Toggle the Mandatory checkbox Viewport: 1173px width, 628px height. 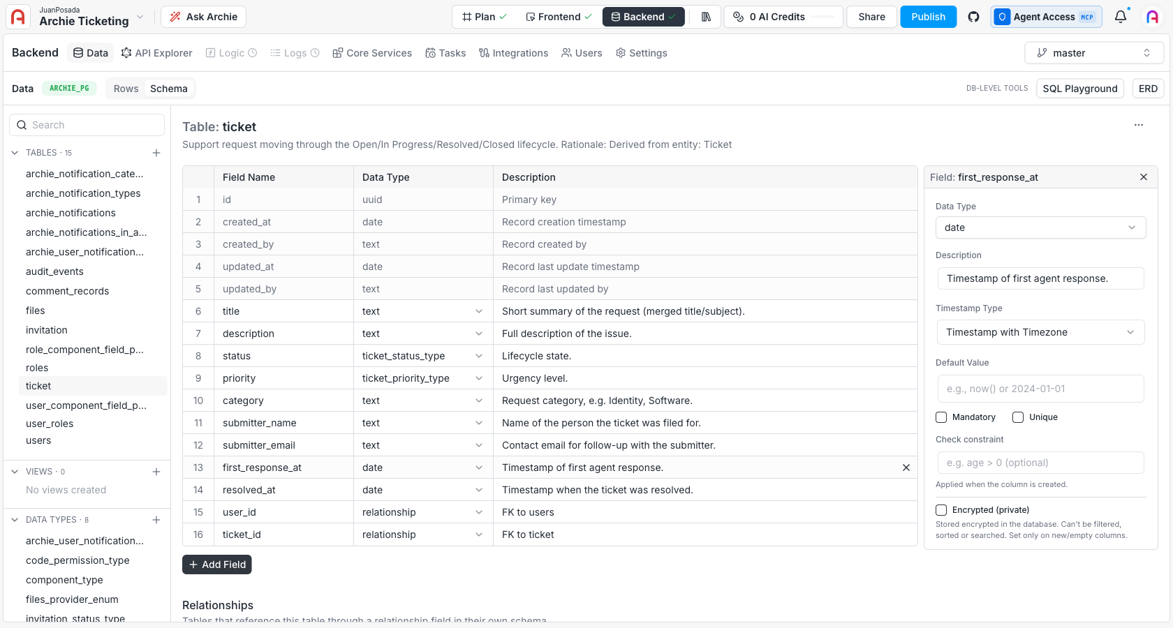(x=941, y=417)
